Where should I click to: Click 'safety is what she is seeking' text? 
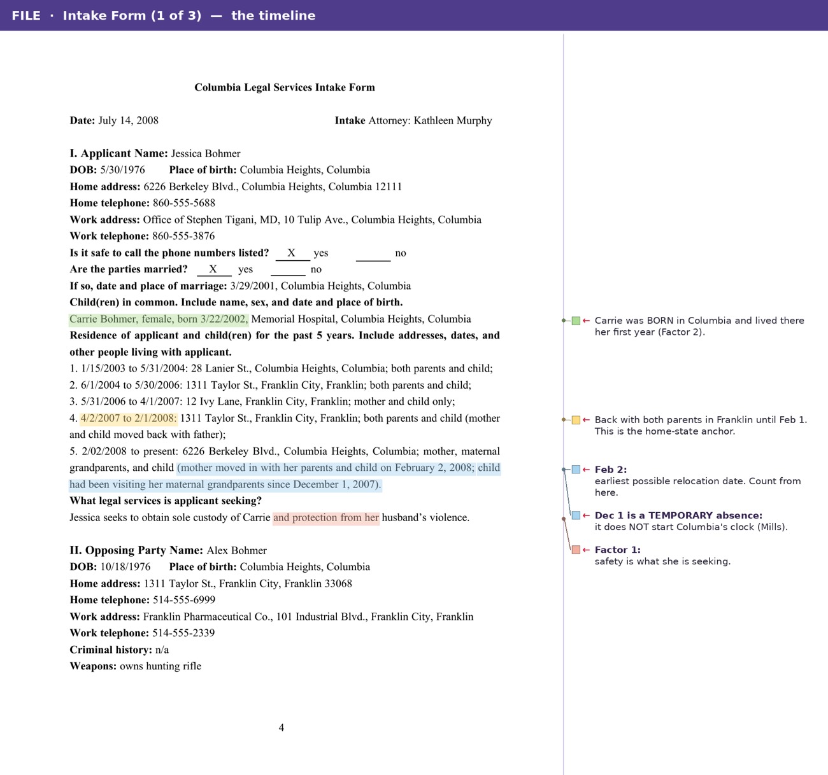coord(662,561)
